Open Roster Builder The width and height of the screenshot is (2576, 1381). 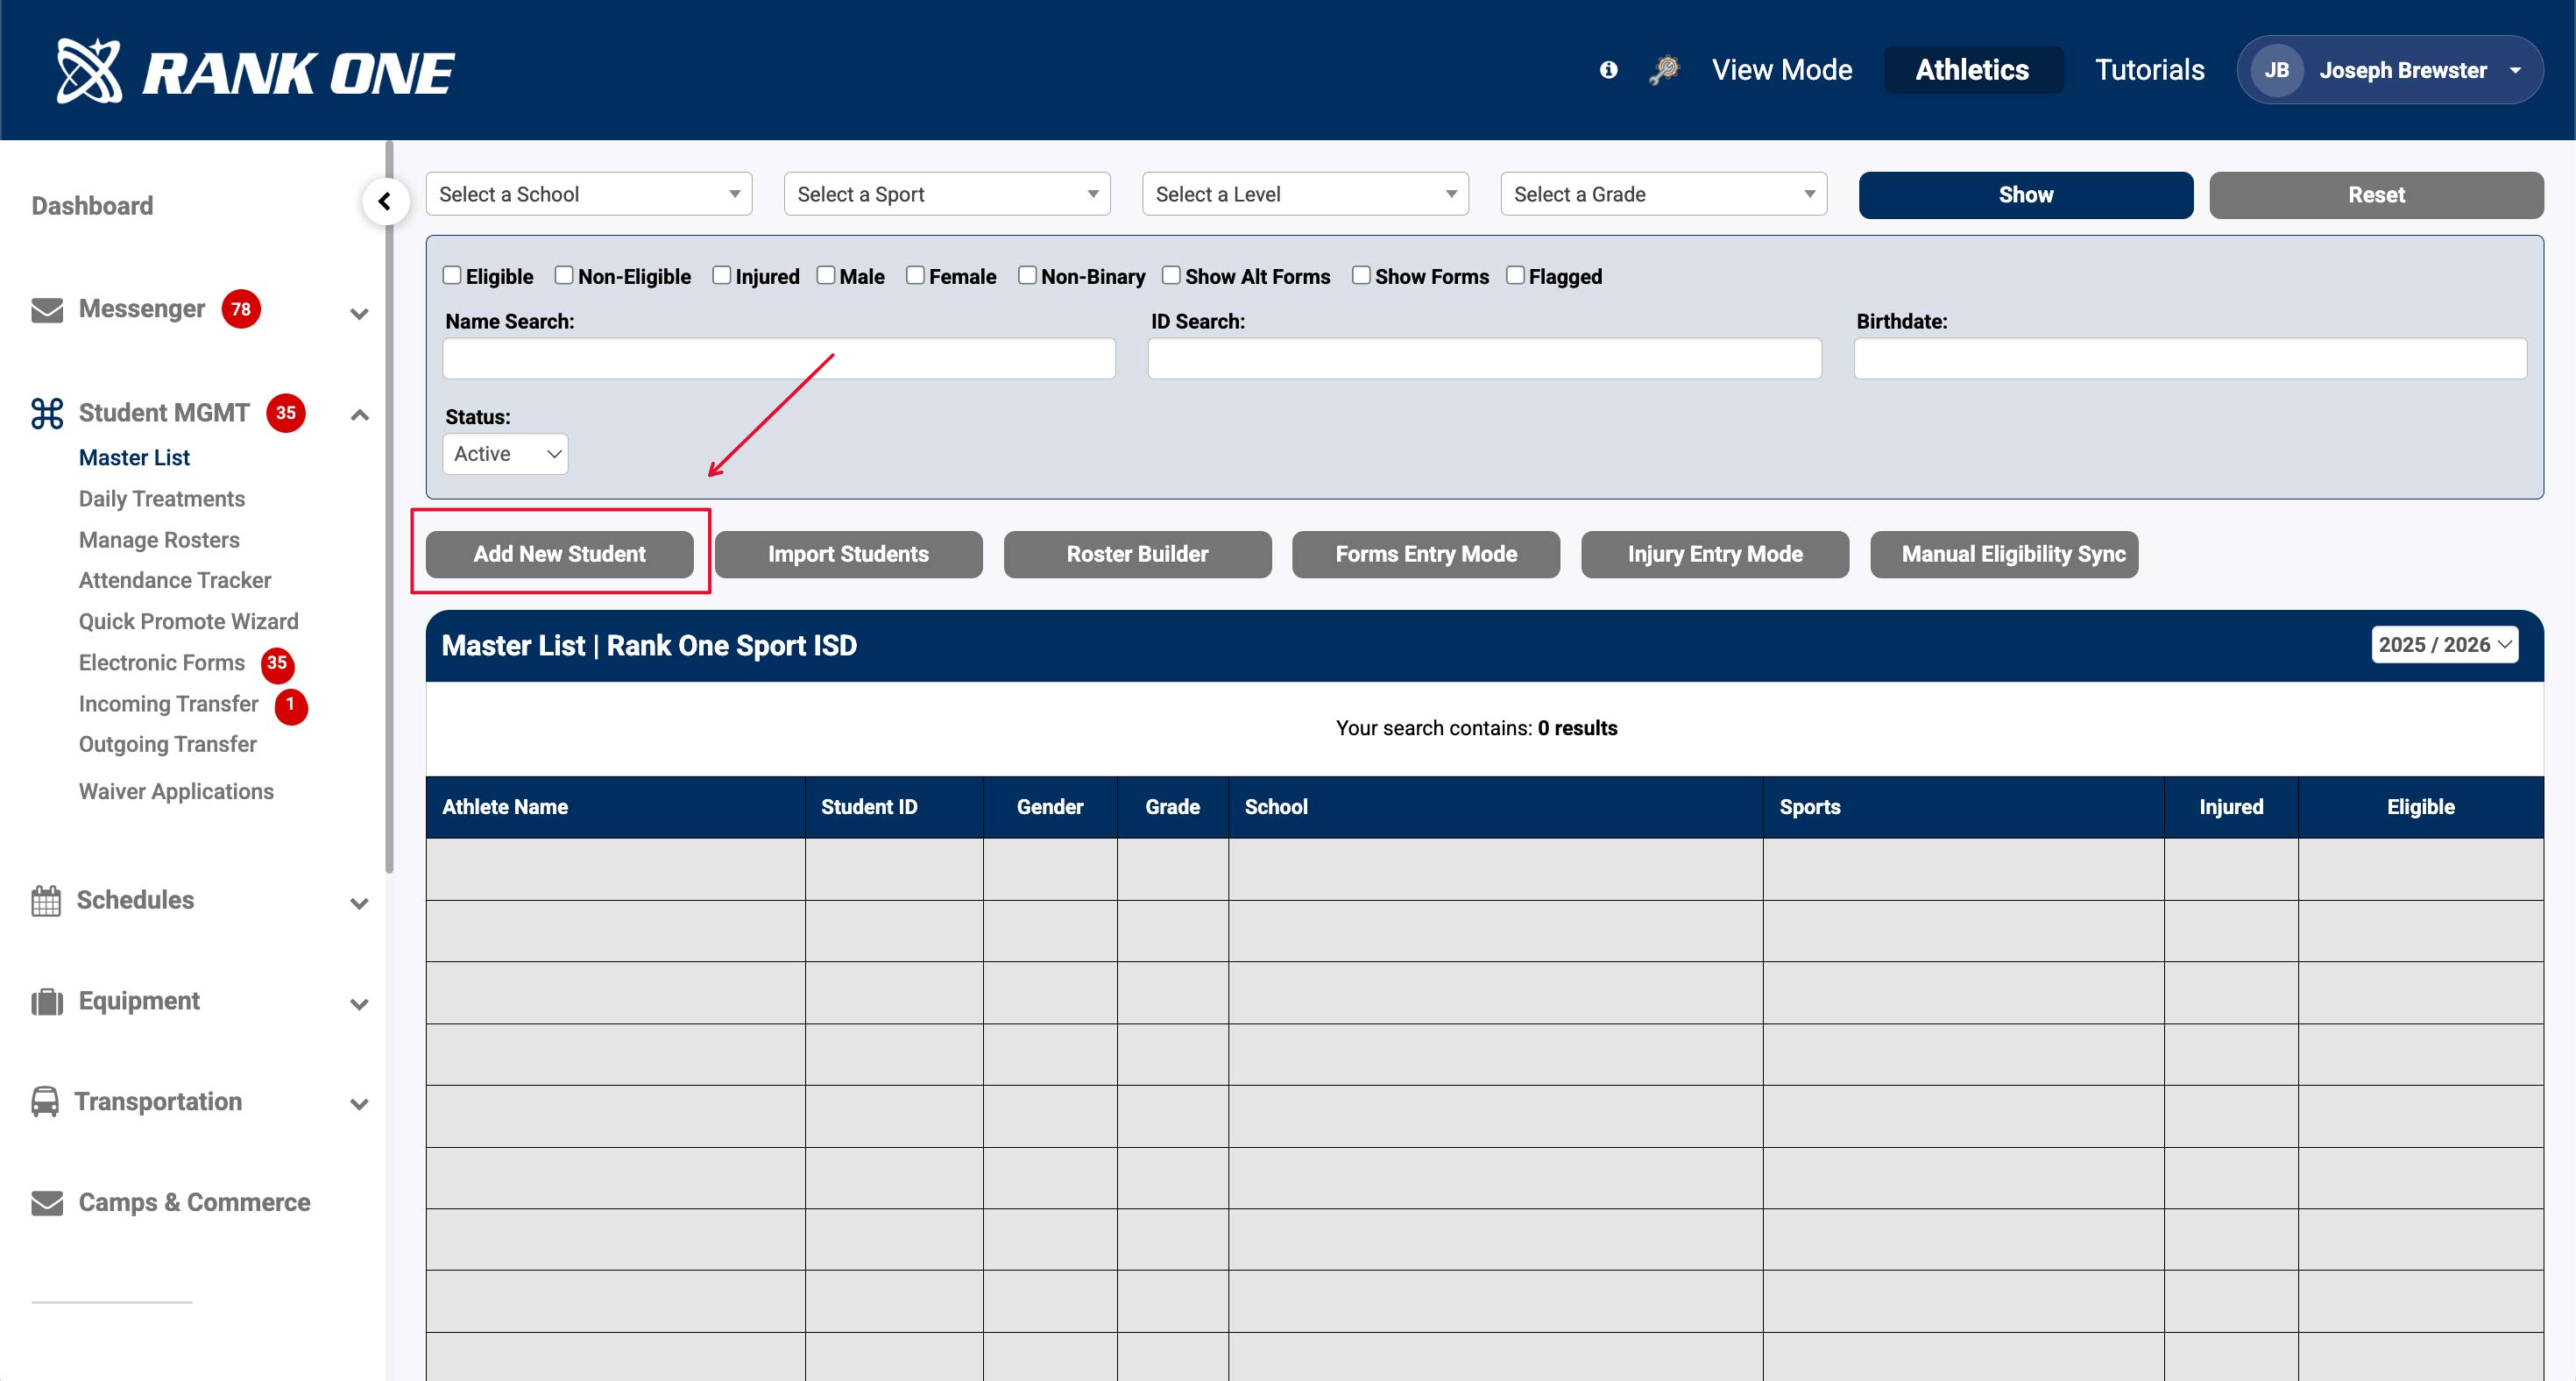(1137, 554)
